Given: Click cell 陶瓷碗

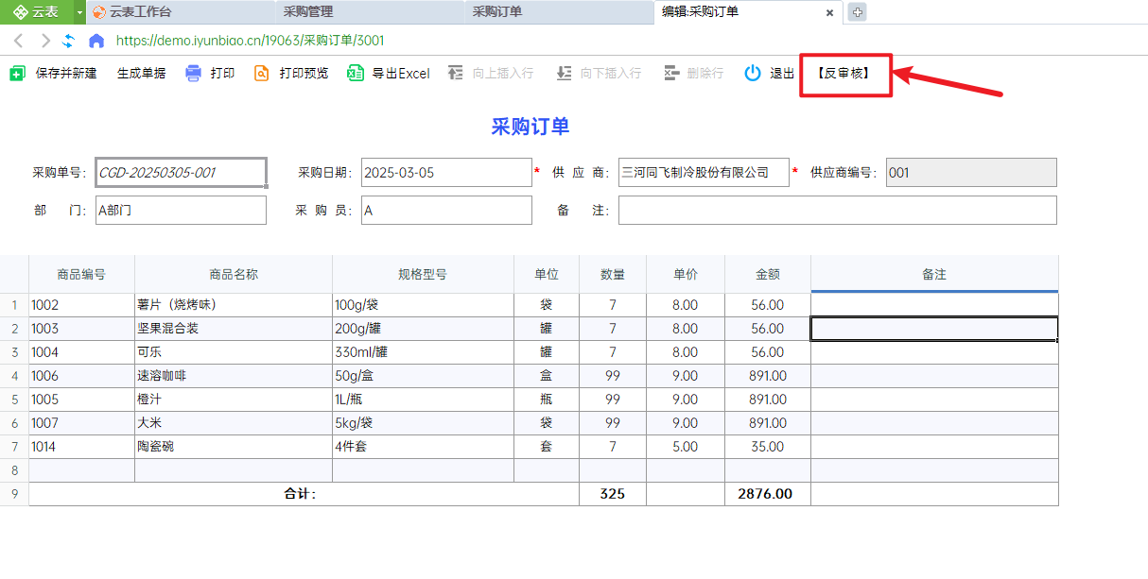Looking at the screenshot, I should [x=234, y=447].
